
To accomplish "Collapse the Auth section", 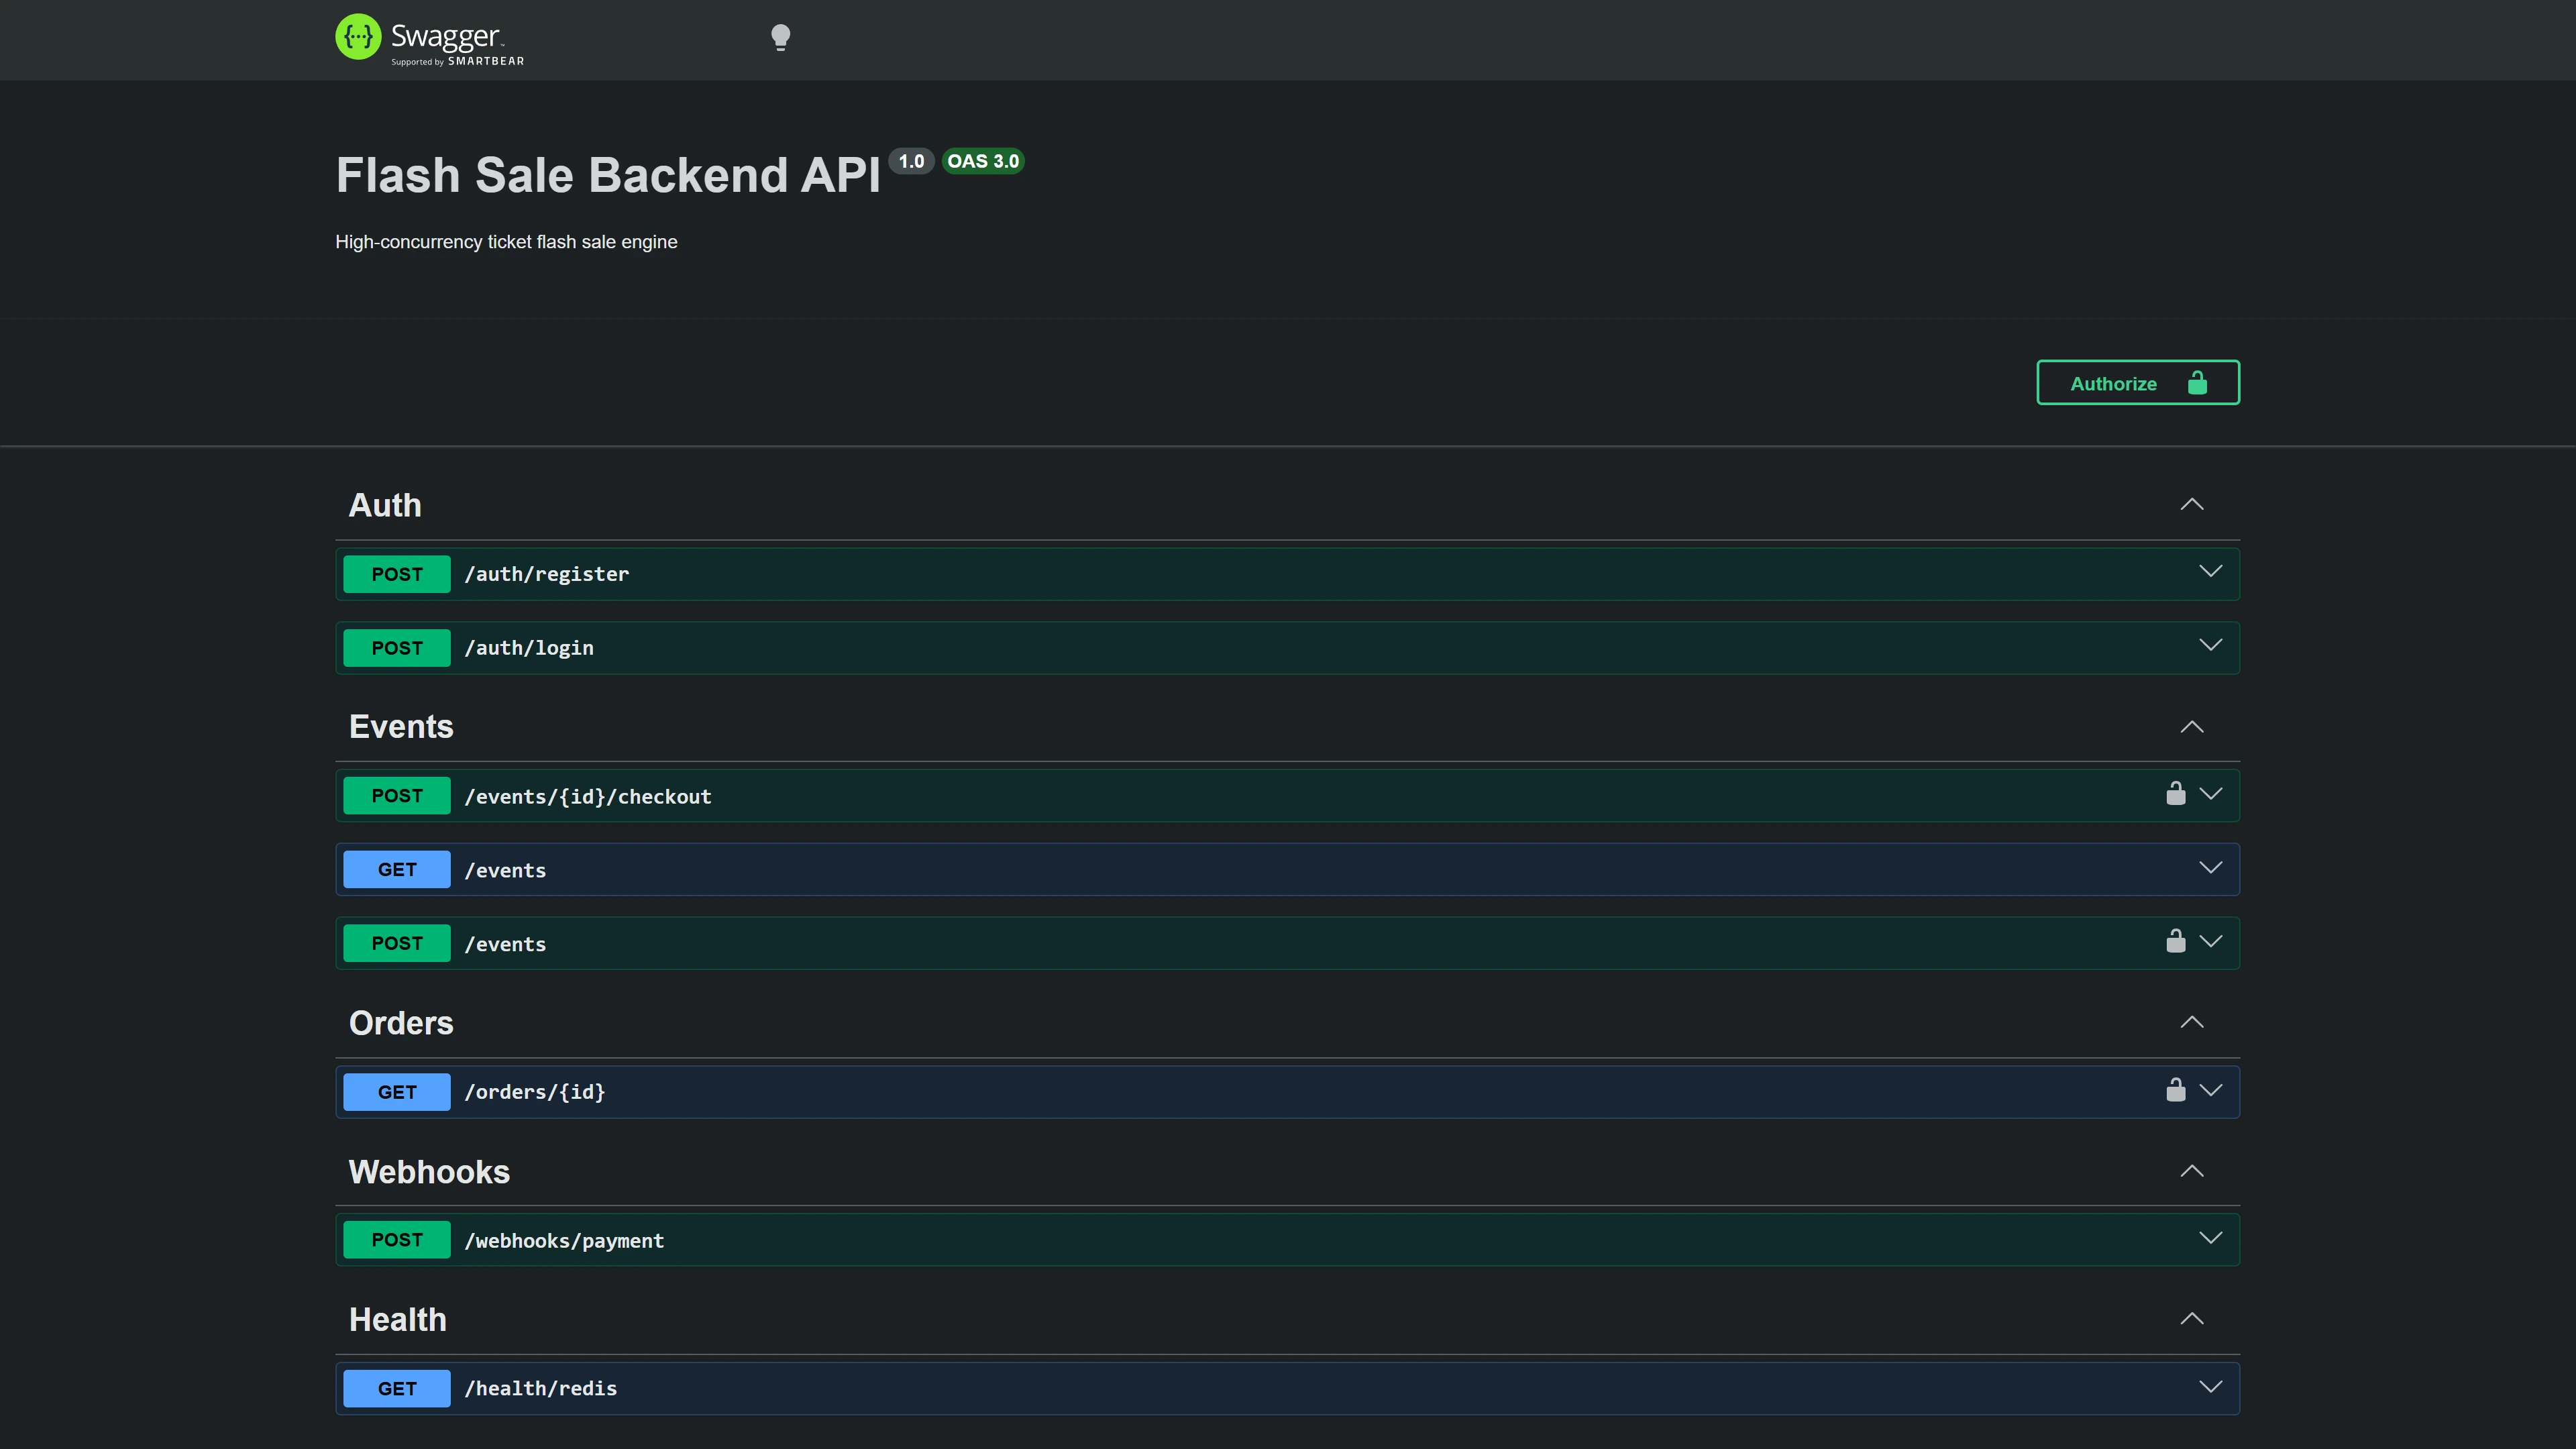I will pos(2192,505).
